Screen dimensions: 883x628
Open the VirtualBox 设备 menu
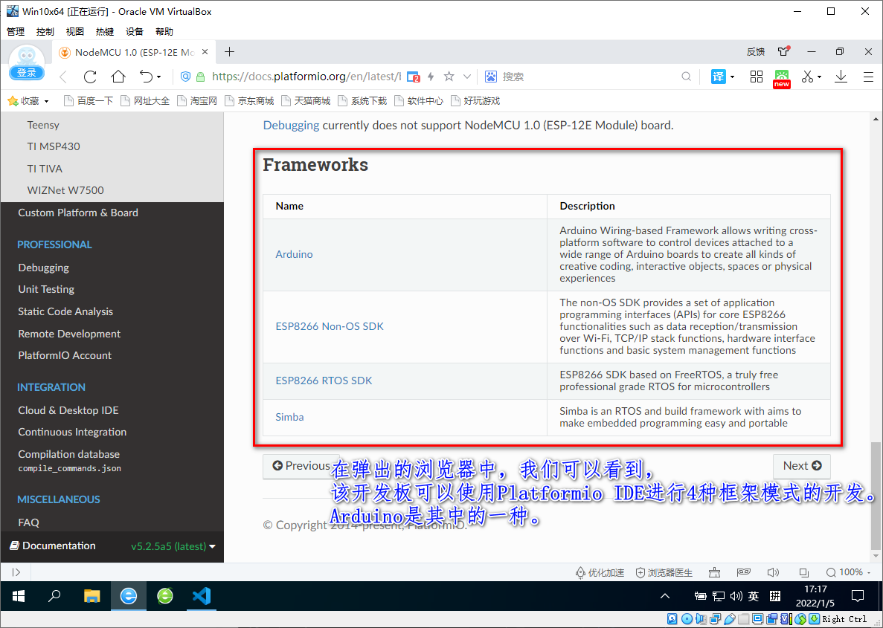134,30
